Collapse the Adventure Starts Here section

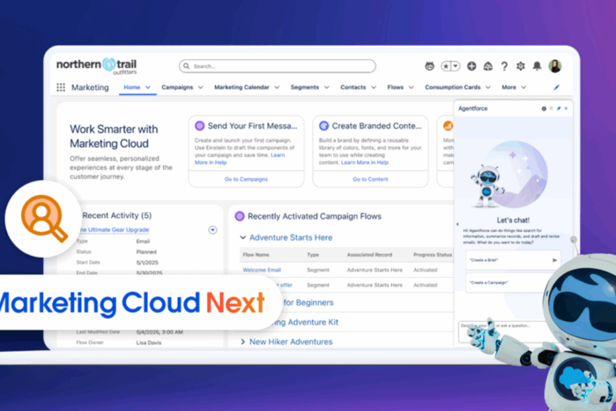pos(243,237)
